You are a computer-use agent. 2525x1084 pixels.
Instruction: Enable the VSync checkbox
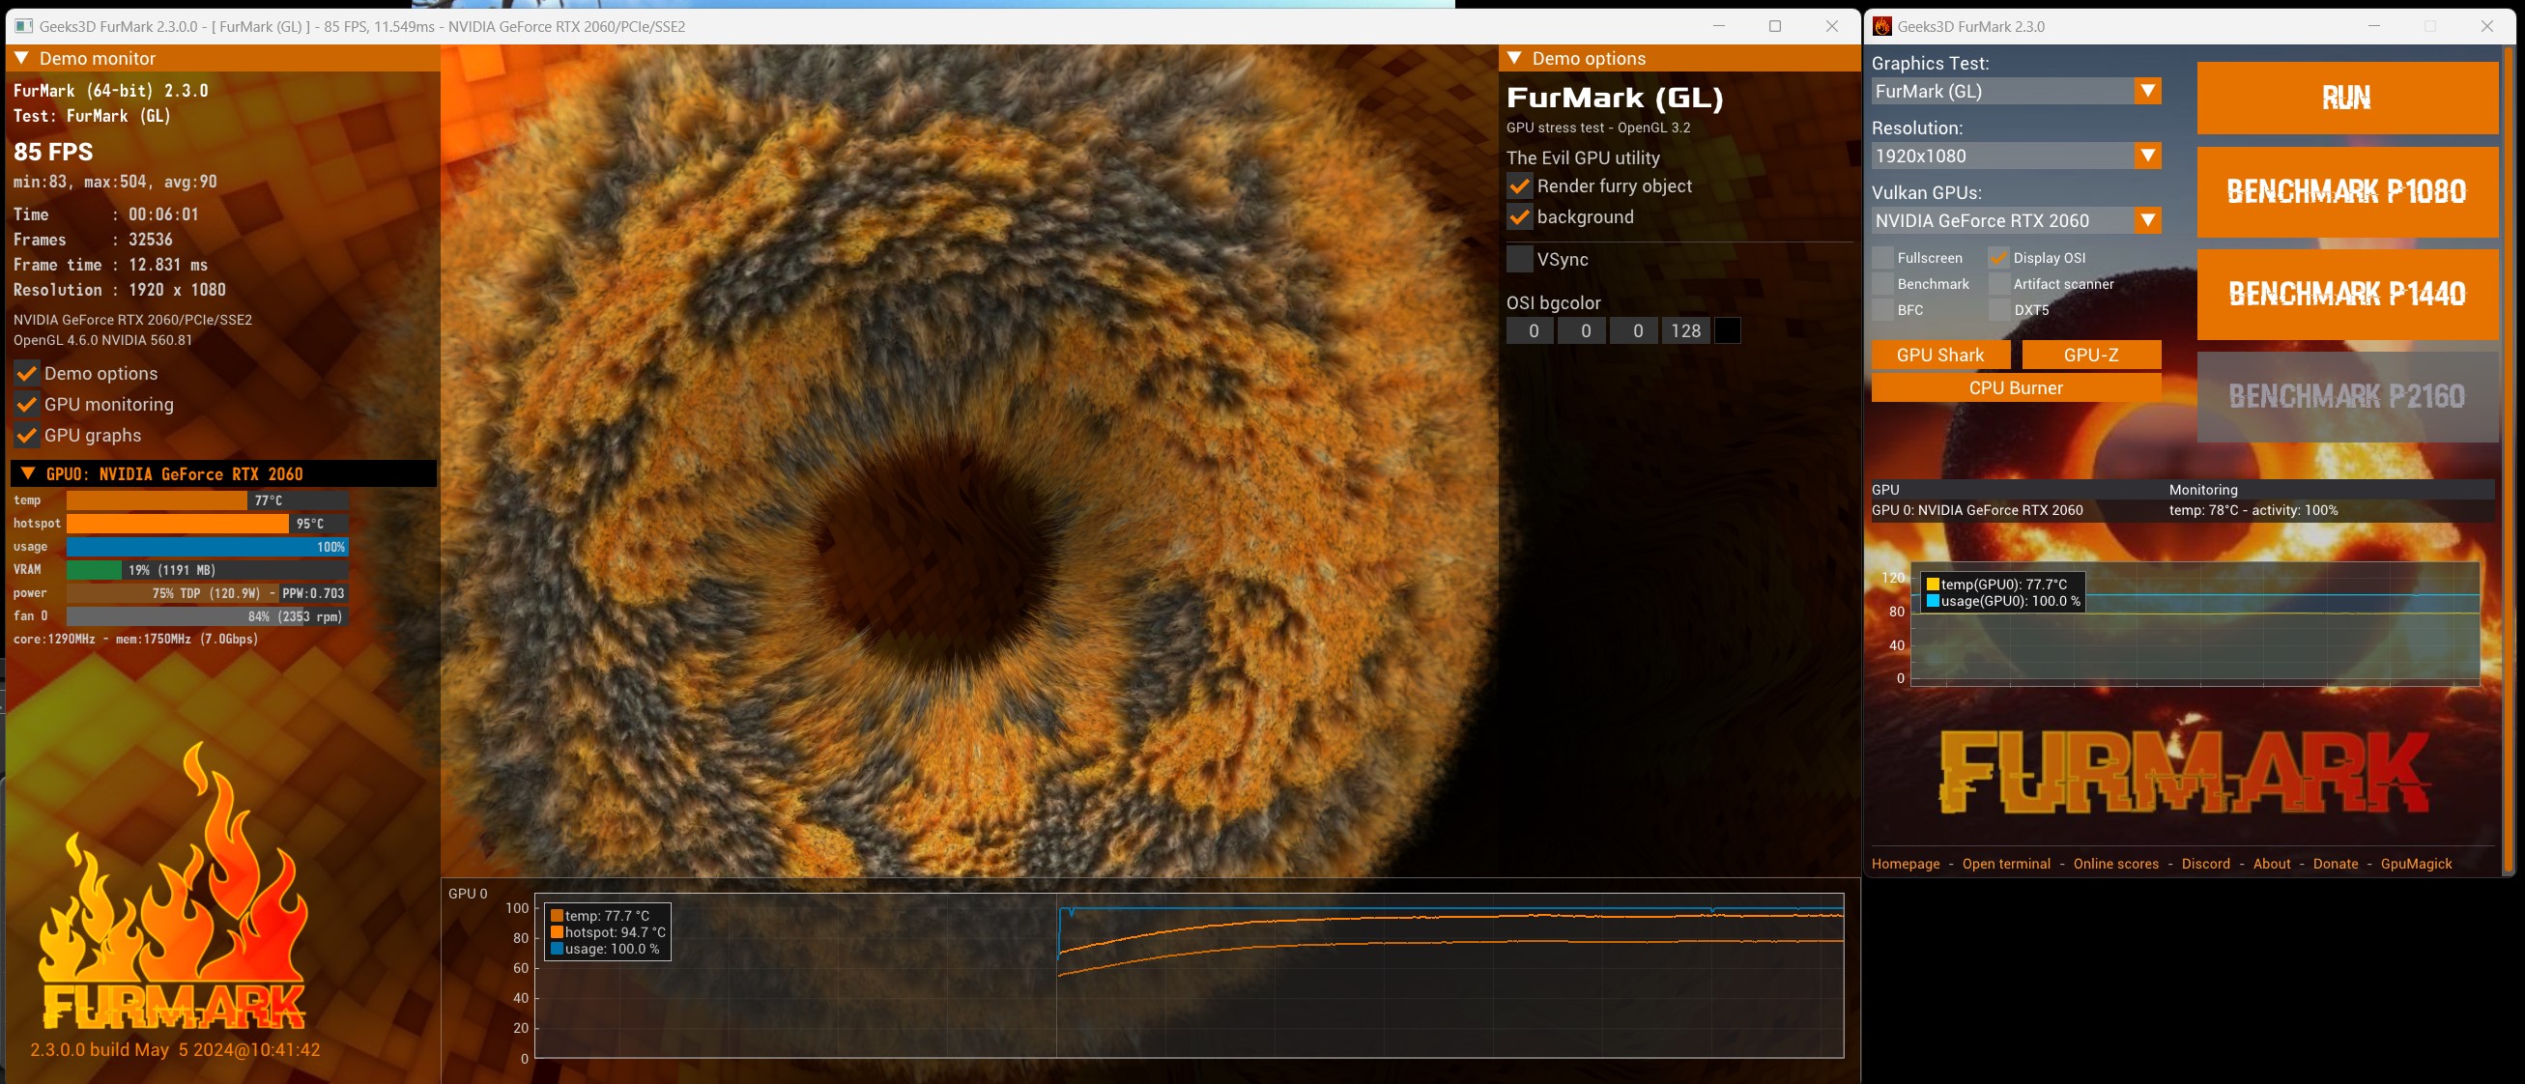click(x=1519, y=260)
